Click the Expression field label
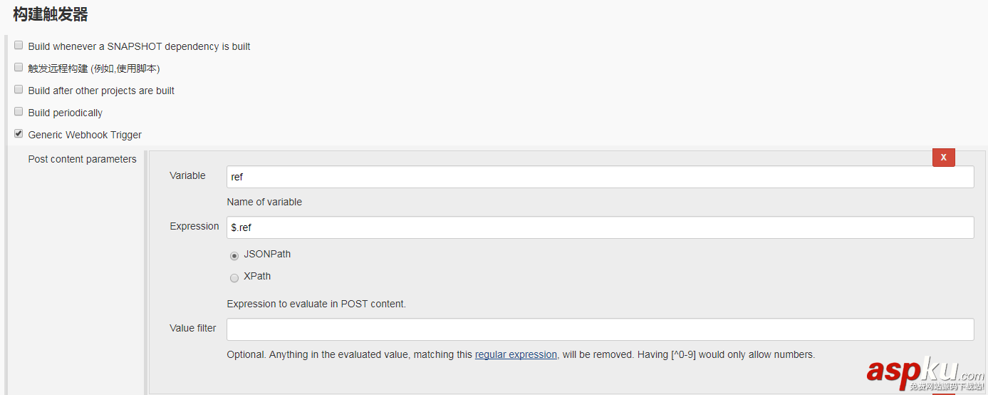The image size is (988, 395). click(194, 226)
